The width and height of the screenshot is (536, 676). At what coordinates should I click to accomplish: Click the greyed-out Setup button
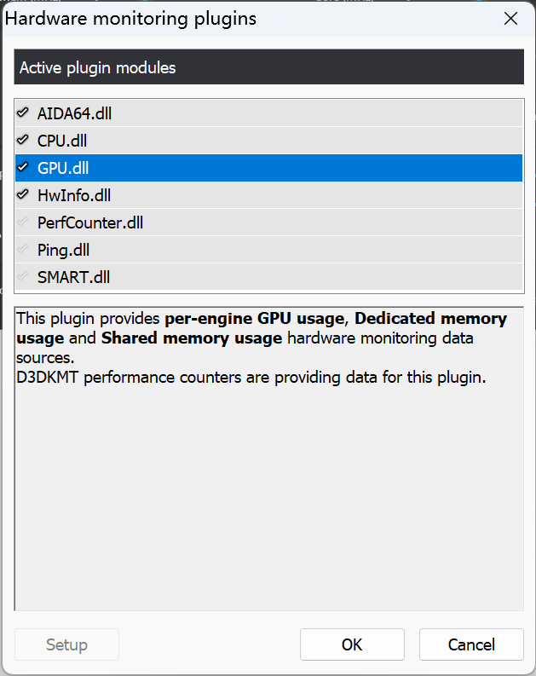click(x=66, y=644)
